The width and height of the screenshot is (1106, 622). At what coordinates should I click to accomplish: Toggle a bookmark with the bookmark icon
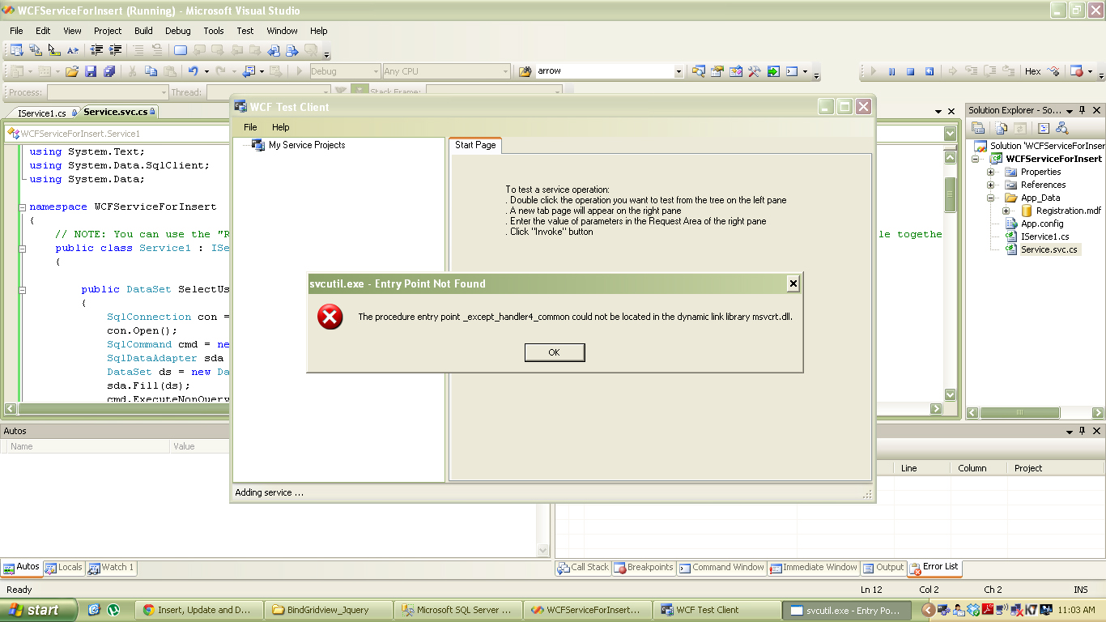[x=181, y=50]
